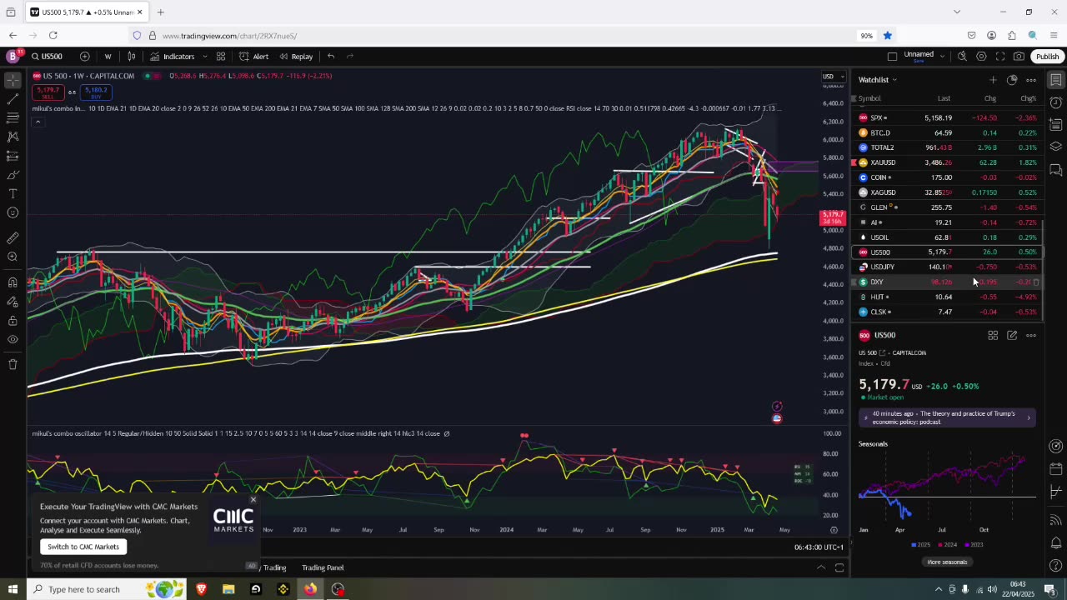Toggle lock all drawings
Viewport: 1067px width, 600px height.
[13, 320]
